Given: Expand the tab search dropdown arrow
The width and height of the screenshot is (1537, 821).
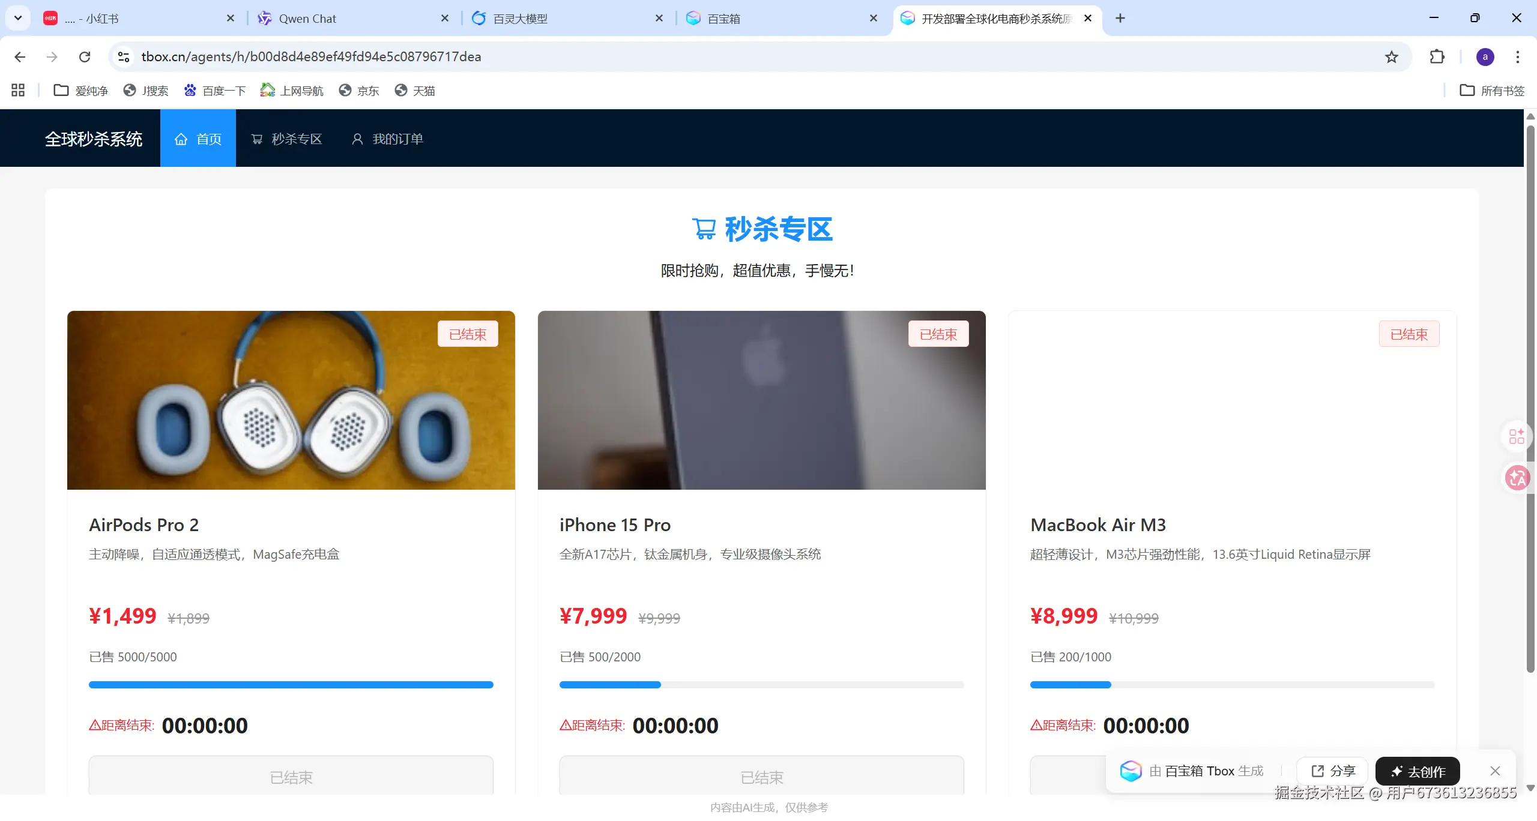Looking at the screenshot, I should tap(18, 18).
